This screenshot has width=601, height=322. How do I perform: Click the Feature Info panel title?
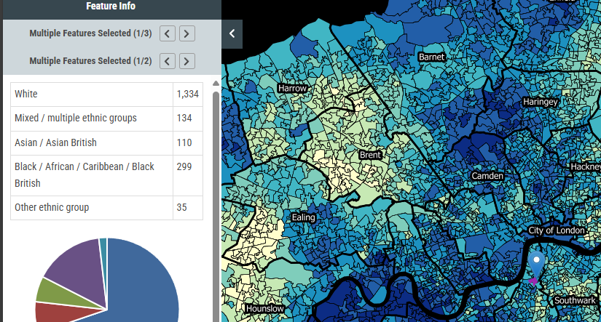[x=111, y=6]
